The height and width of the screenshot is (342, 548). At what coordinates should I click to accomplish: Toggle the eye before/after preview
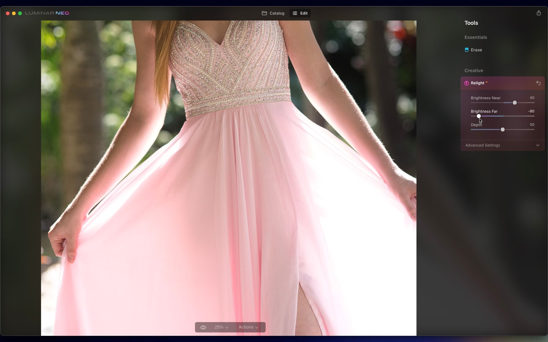coord(203,327)
